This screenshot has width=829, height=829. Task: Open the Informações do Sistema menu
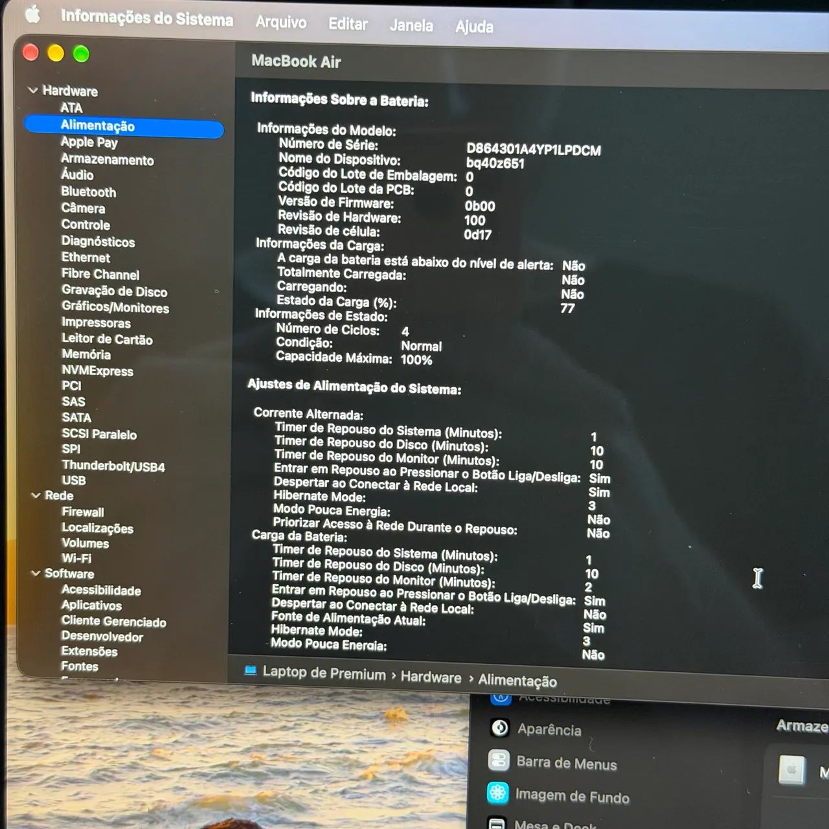(147, 18)
